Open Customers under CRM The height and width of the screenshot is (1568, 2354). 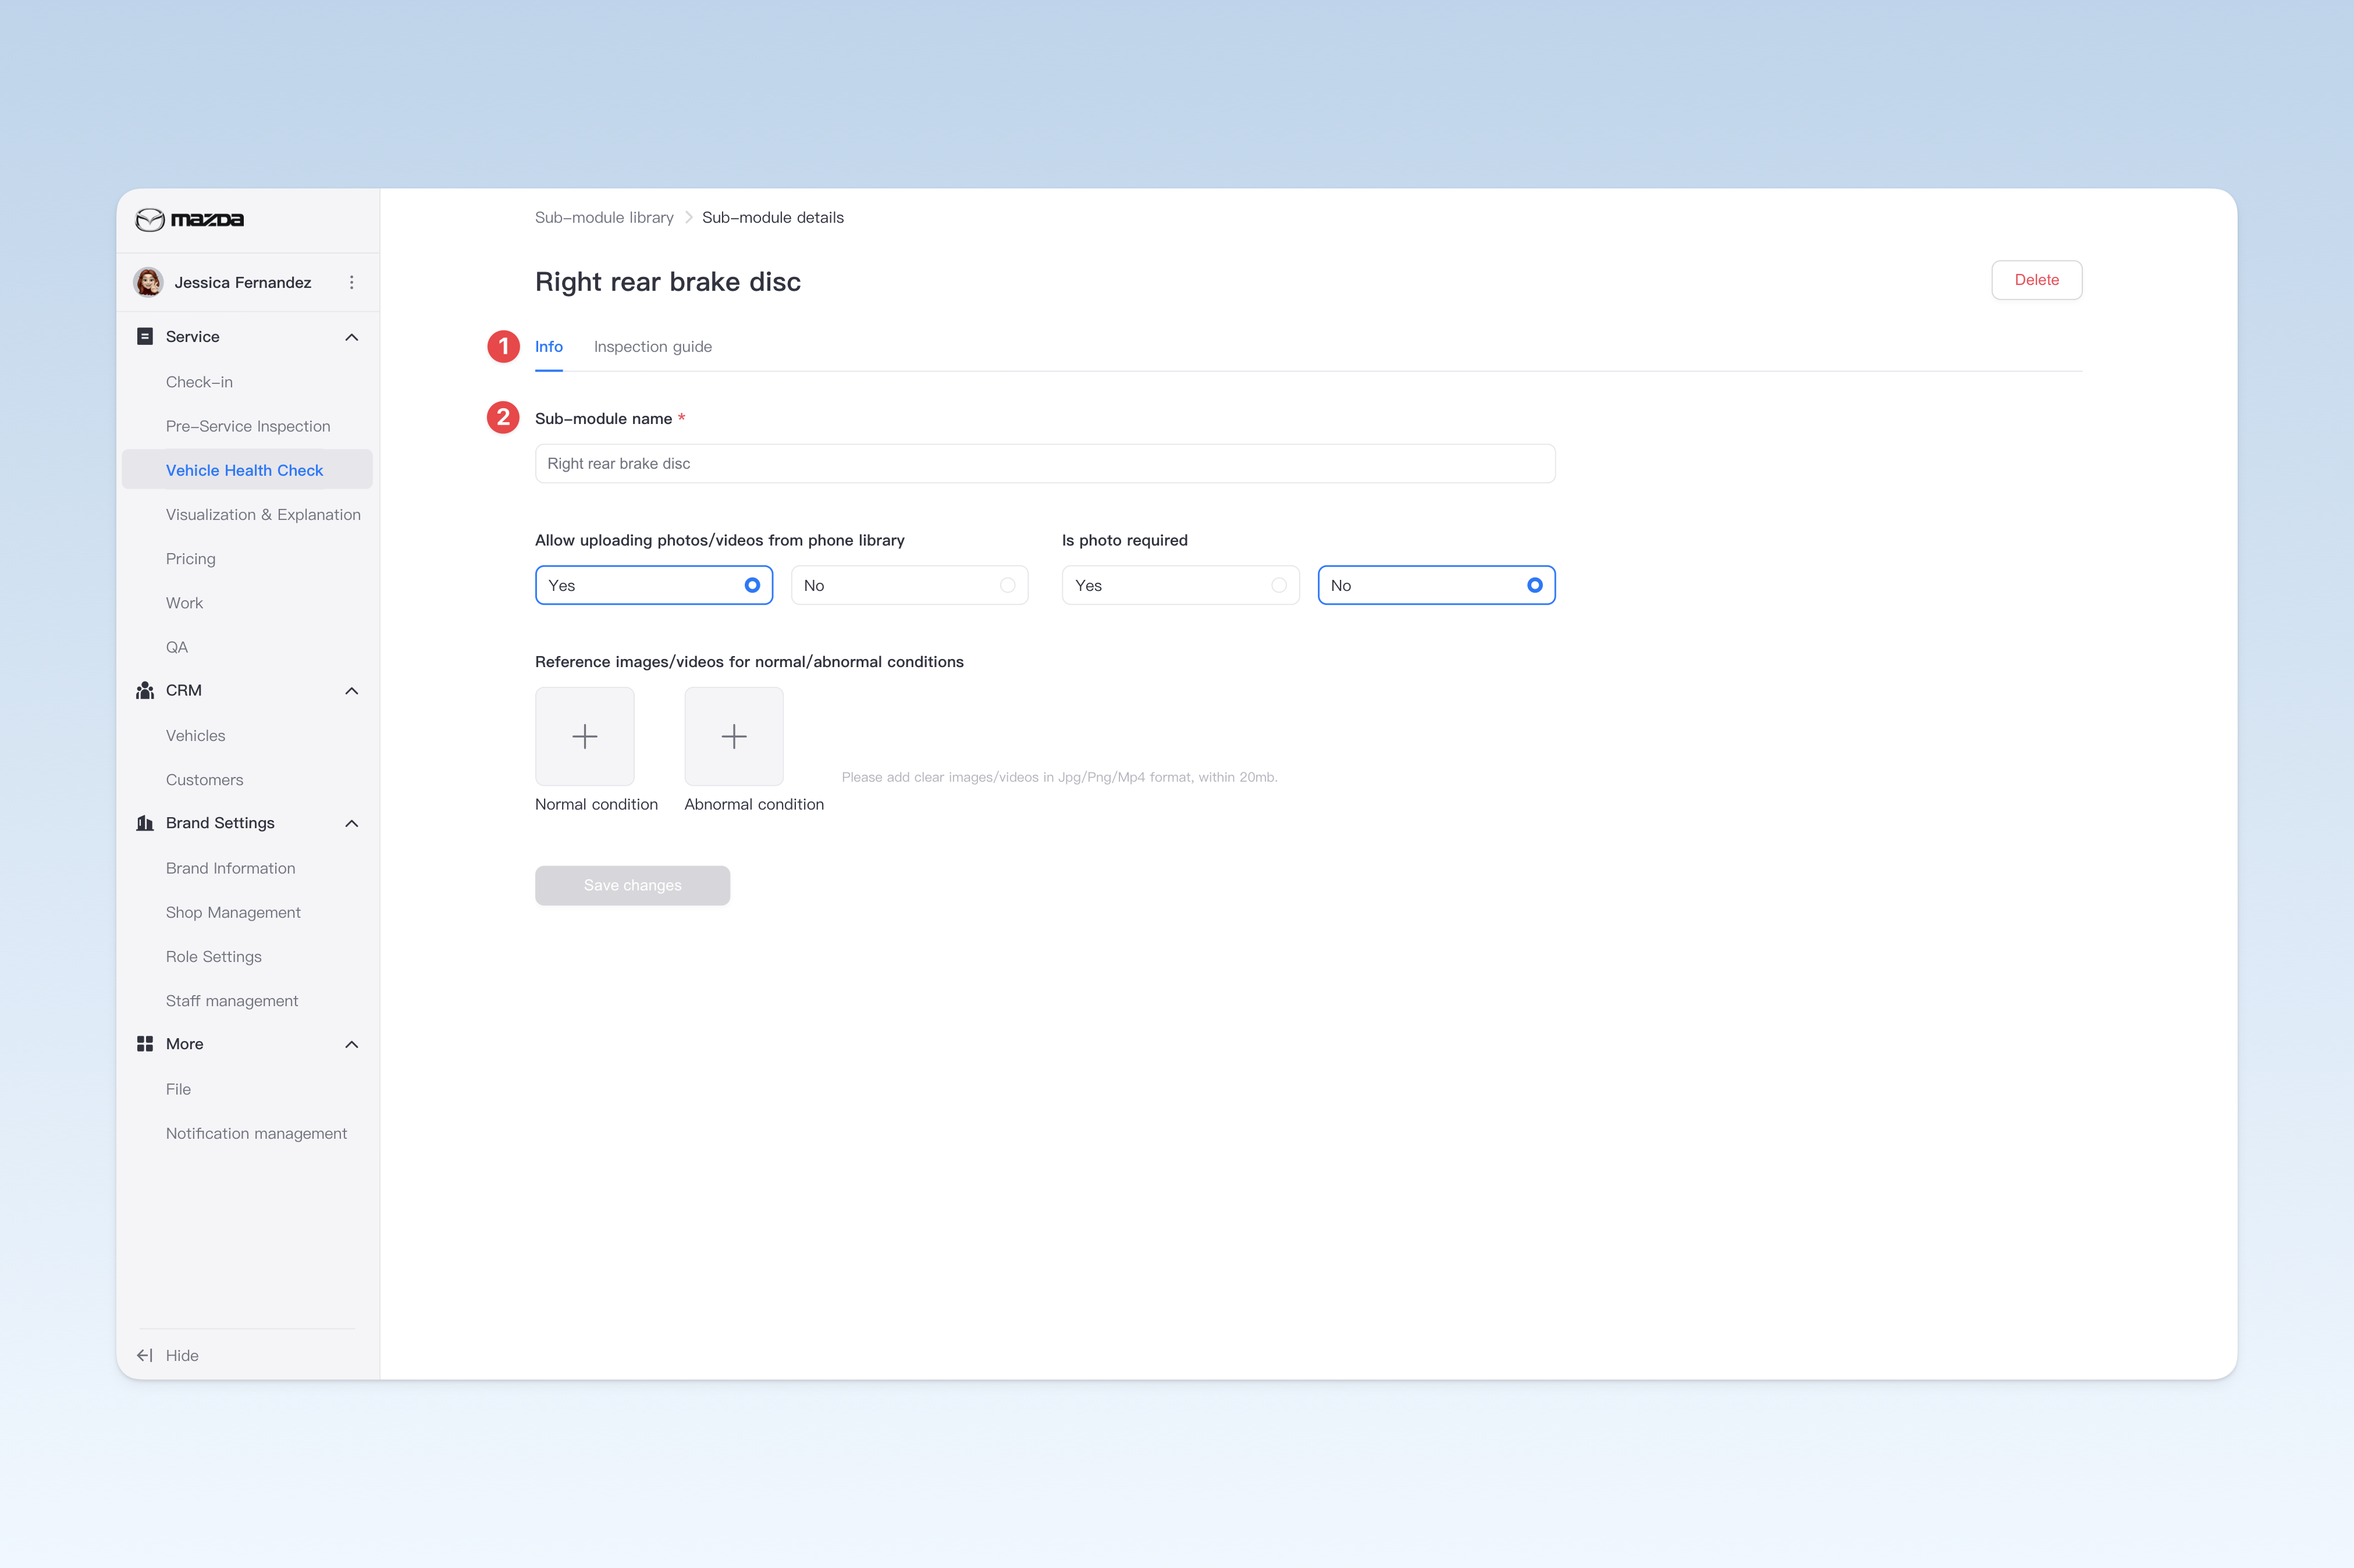point(205,780)
